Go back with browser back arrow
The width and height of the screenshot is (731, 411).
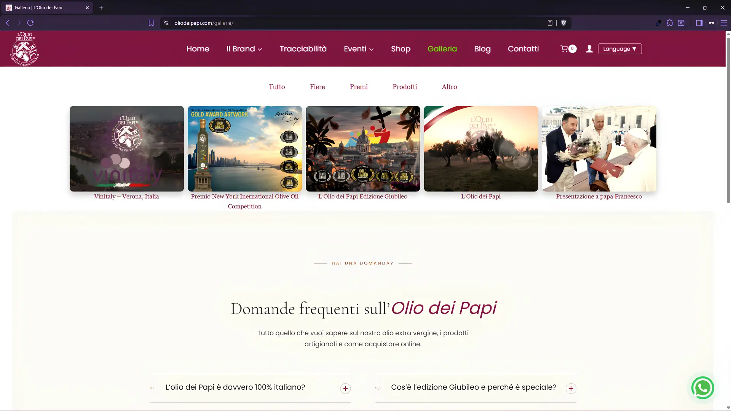(x=8, y=23)
